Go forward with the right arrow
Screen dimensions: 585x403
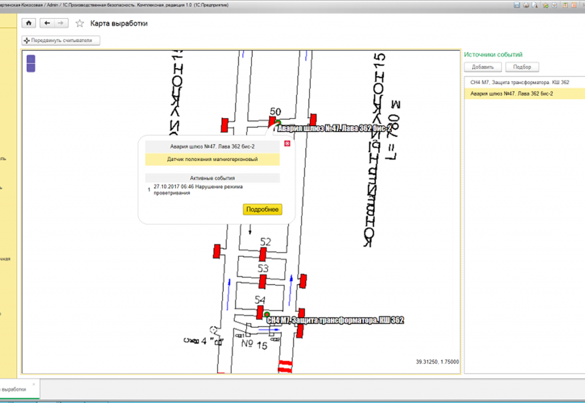pos(61,23)
